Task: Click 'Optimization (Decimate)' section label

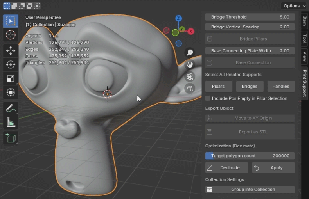Action: click(x=230, y=146)
